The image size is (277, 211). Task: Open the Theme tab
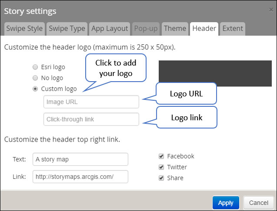tap(175, 29)
